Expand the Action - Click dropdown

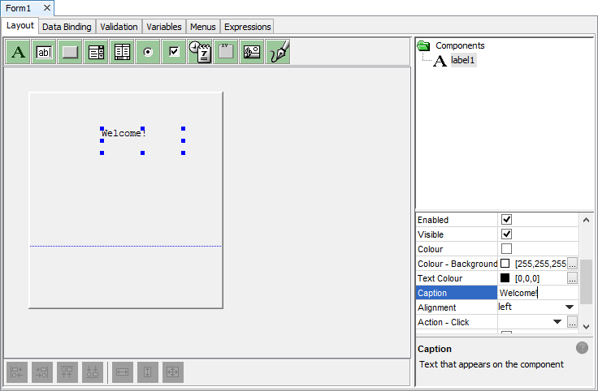pos(557,322)
